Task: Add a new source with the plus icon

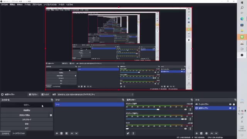Action: 196,133
